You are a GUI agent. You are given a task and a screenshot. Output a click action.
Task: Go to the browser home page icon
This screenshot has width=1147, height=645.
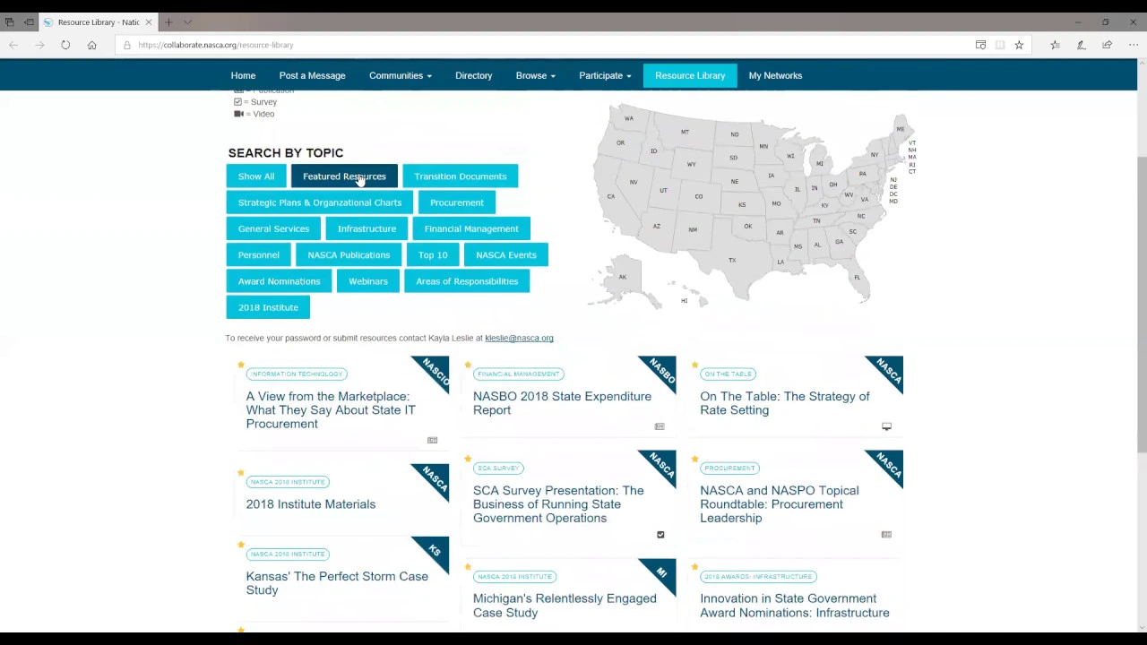[x=91, y=45]
